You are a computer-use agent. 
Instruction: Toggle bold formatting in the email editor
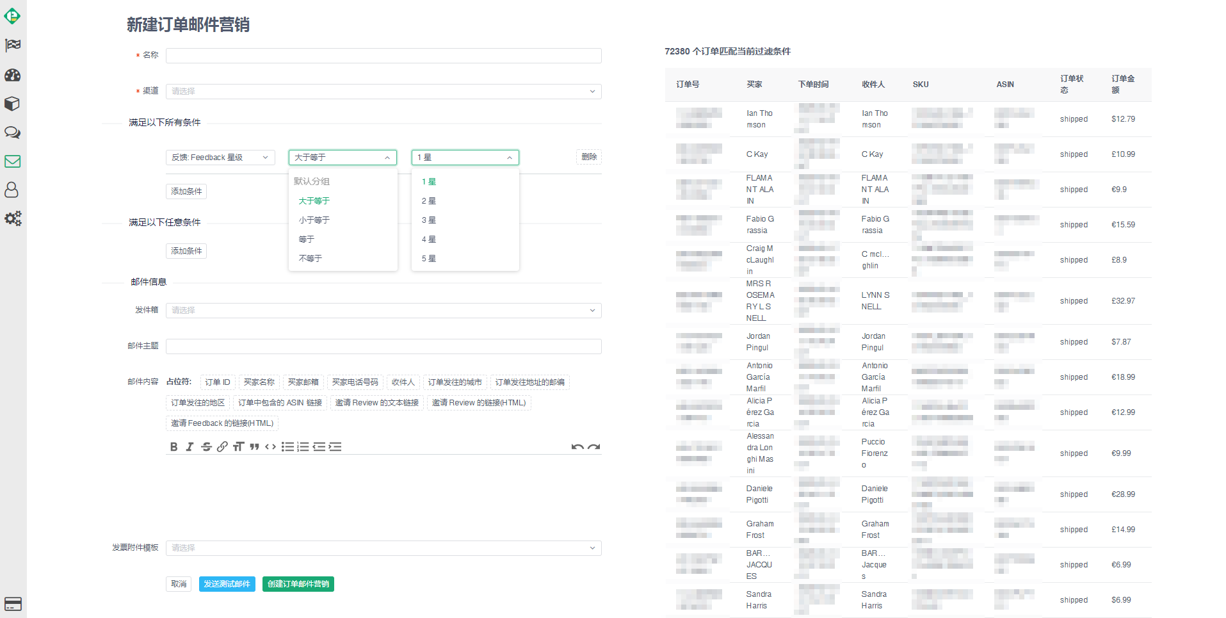pyautogui.click(x=174, y=447)
